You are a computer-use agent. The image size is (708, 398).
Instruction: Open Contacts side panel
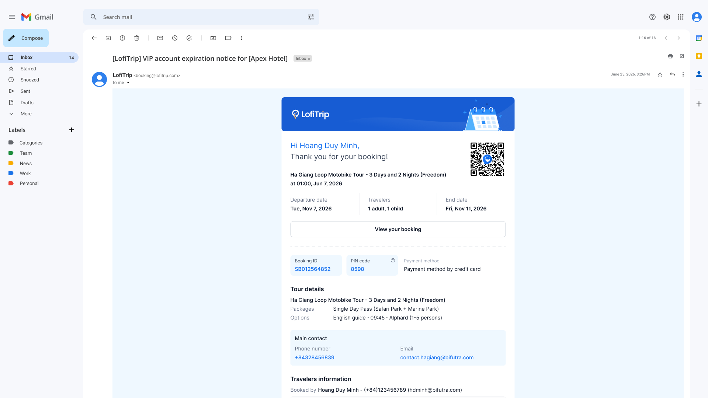[699, 74]
